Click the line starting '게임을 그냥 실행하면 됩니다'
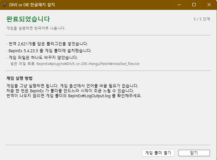217x160 pixels. click(72, 86)
